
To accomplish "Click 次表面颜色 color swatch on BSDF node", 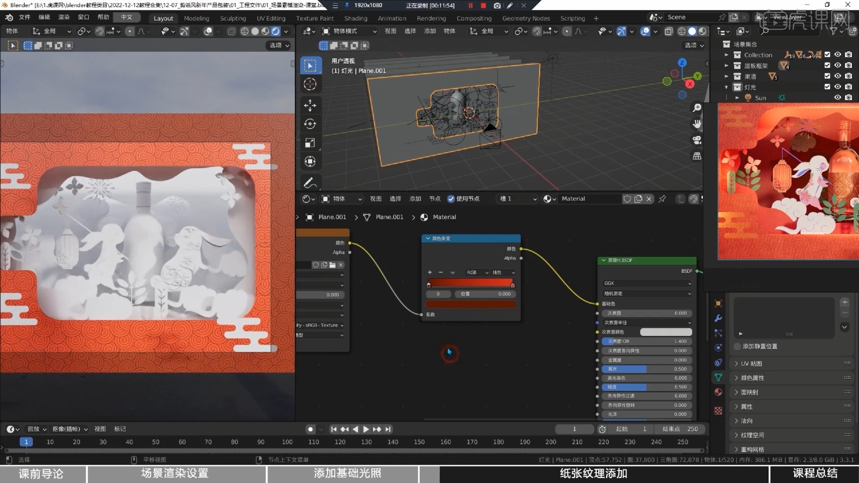I will coord(666,332).
